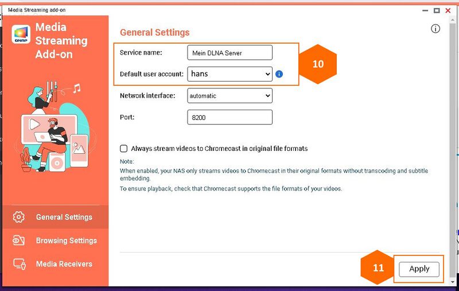The width and height of the screenshot is (459, 291).
Task: Click the General Settings gear icon
Action: pos(19,217)
